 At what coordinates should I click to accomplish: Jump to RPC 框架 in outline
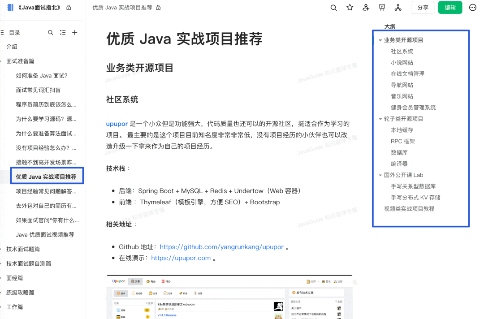pos(403,141)
